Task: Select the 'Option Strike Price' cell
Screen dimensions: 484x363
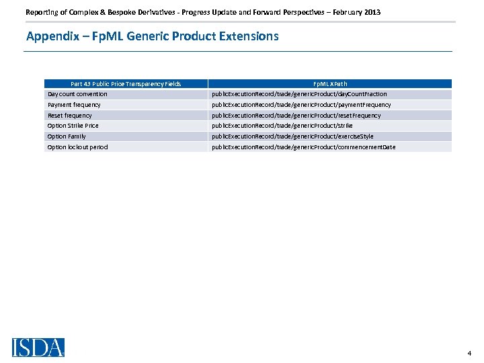Action: coord(126,126)
